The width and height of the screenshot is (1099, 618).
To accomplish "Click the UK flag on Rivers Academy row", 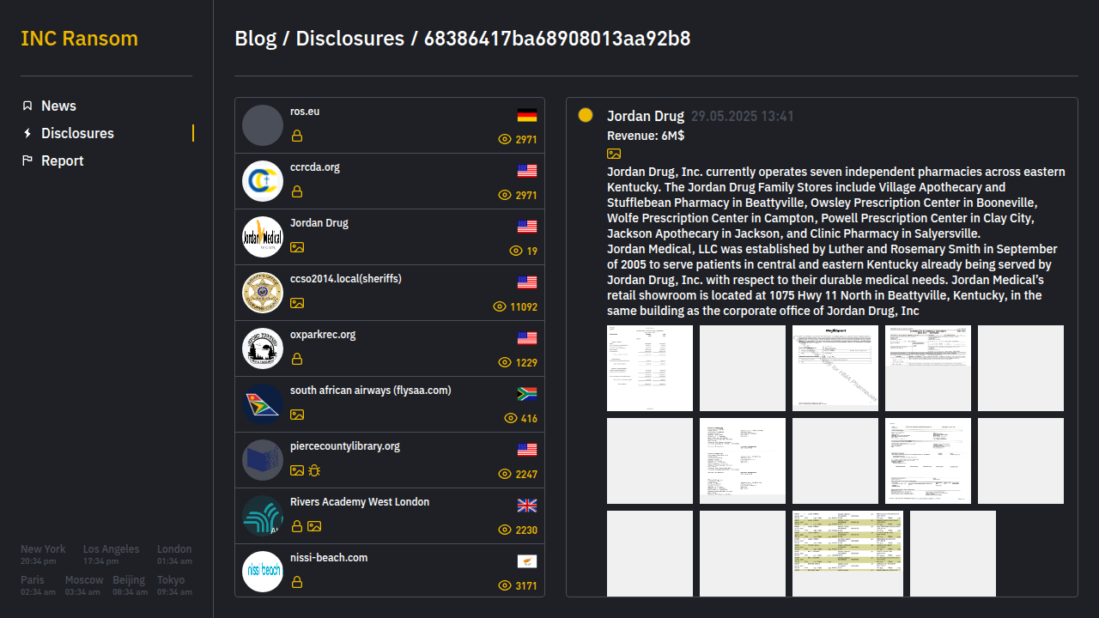I will coord(527,506).
